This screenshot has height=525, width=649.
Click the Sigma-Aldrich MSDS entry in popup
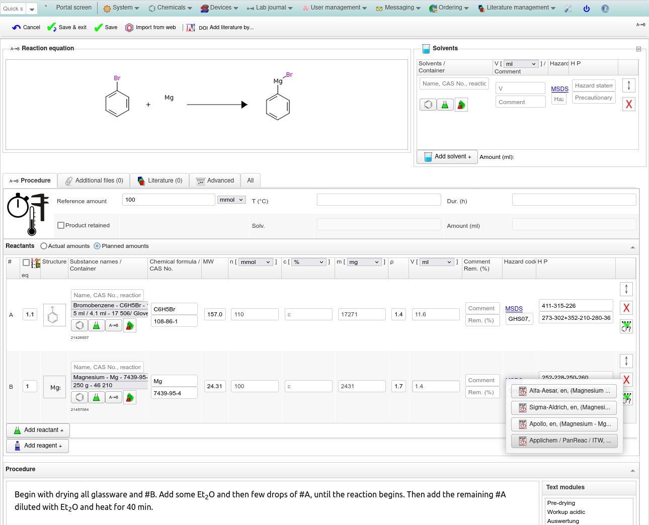click(563, 407)
